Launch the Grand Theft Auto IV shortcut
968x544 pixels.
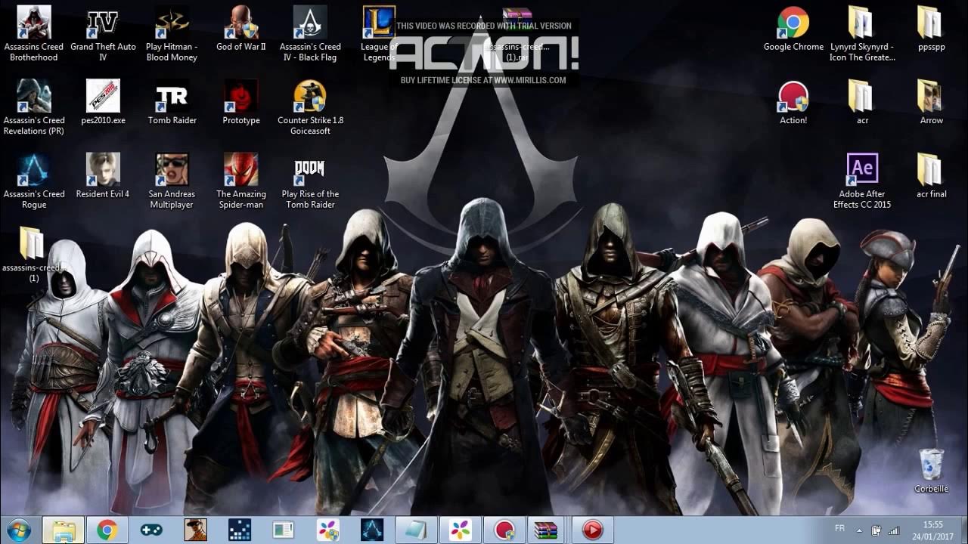tap(103, 33)
